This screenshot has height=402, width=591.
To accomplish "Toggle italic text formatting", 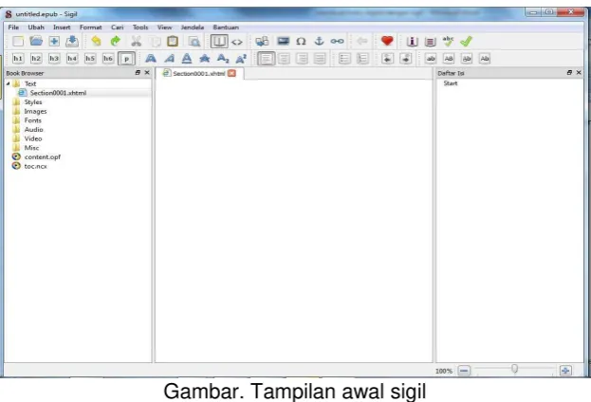I will pos(169,59).
